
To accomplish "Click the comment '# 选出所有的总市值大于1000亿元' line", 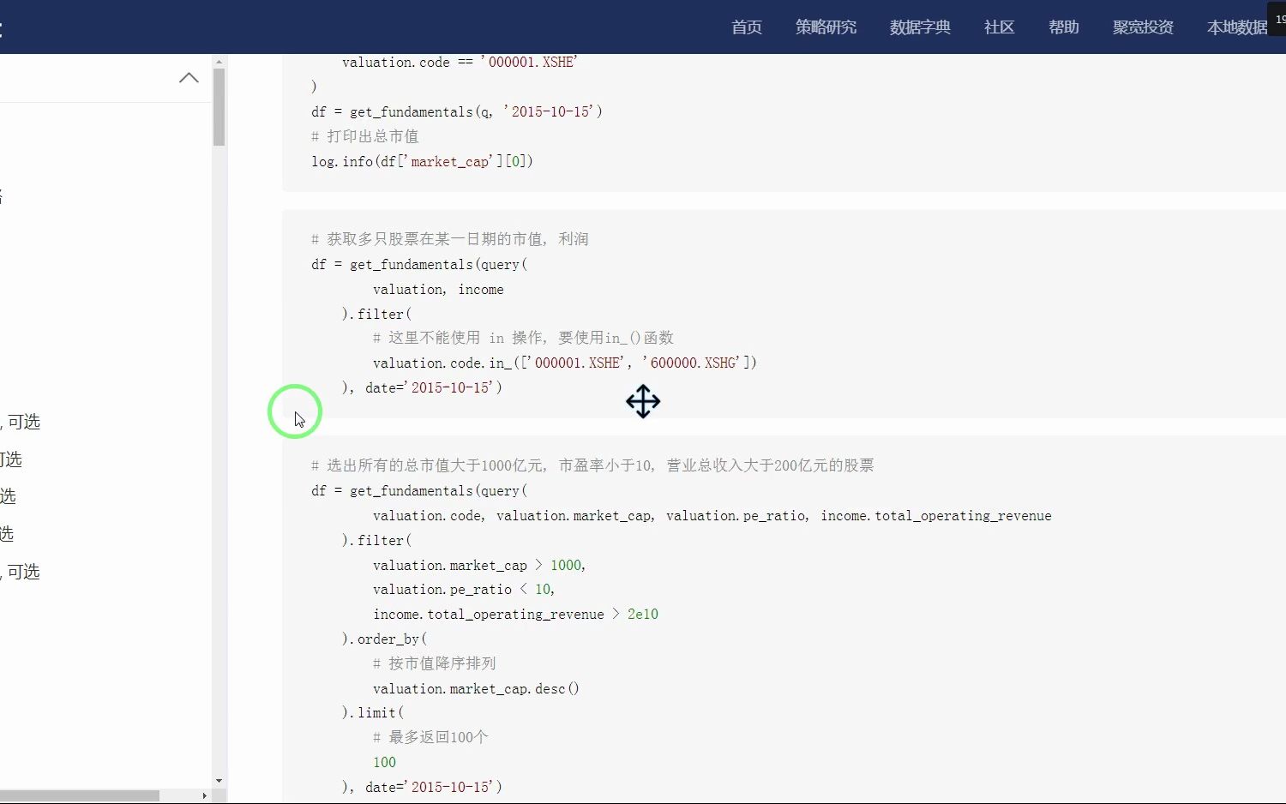I will 592,465.
